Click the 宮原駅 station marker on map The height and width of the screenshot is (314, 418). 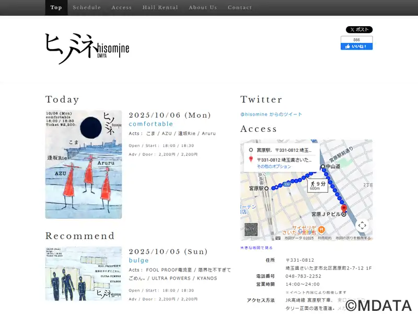(266, 188)
